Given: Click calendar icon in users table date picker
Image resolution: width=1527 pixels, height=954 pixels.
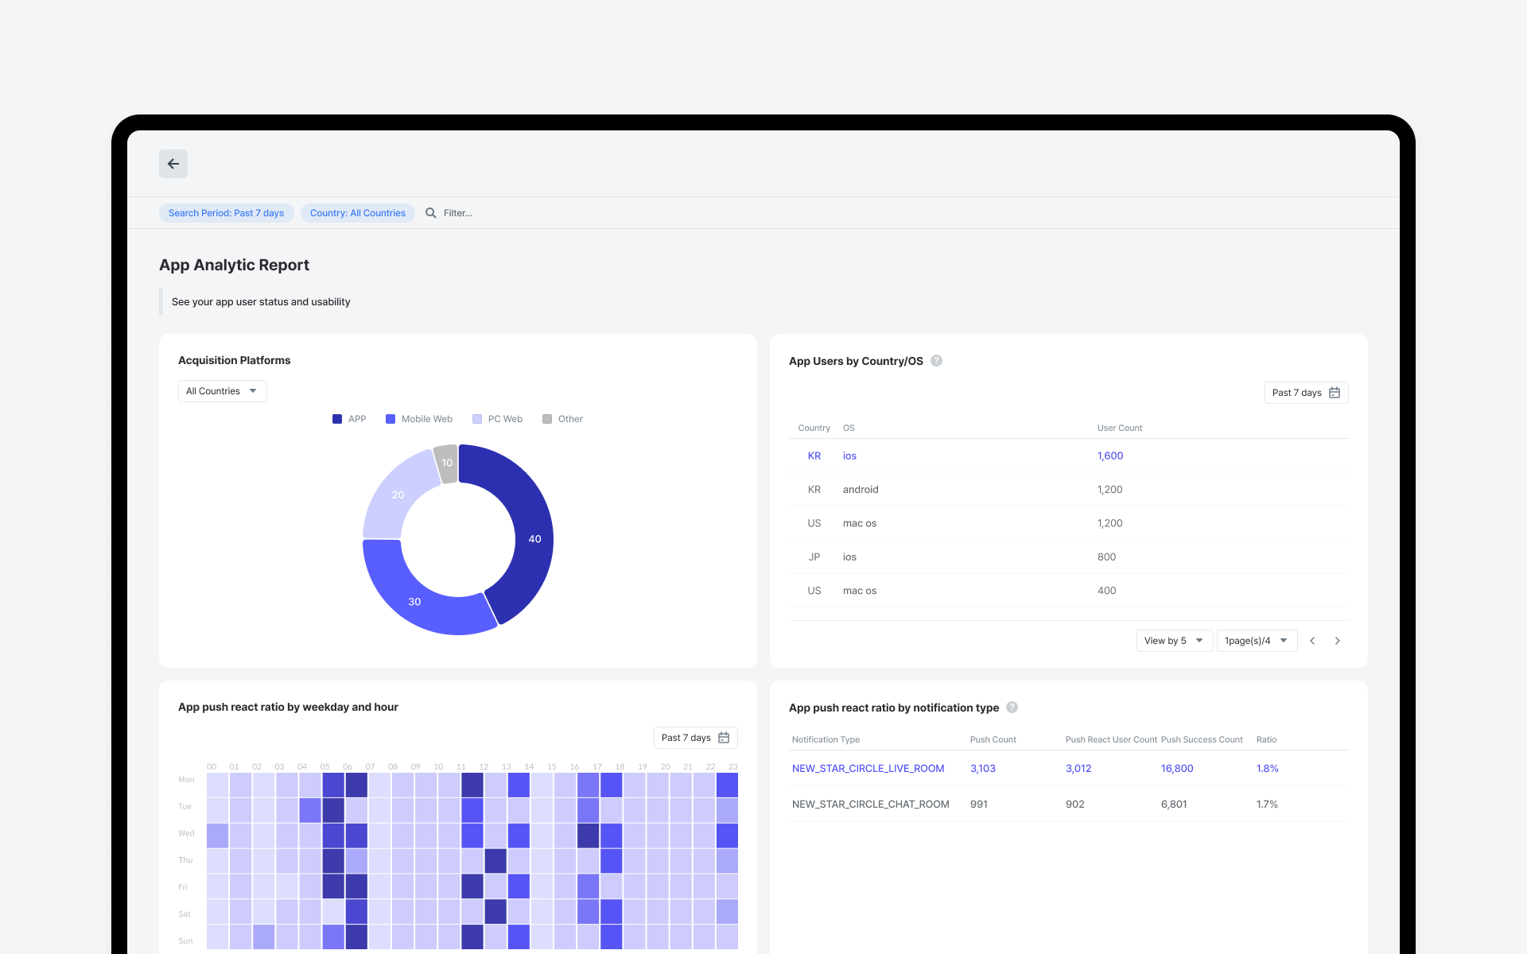Looking at the screenshot, I should tap(1335, 393).
